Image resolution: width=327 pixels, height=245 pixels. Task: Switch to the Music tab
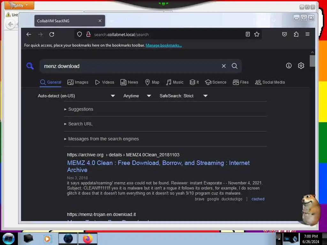pyautogui.click(x=175, y=82)
